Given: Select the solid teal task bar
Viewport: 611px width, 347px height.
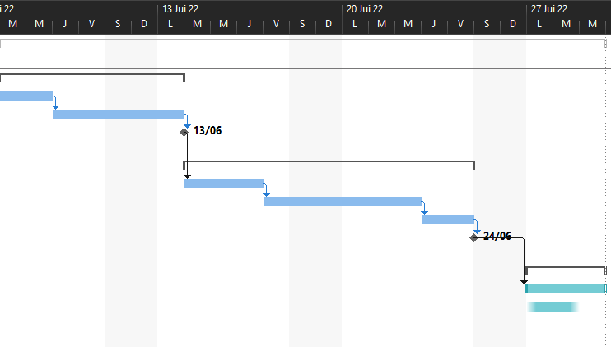Looking at the screenshot, I should [x=566, y=289].
